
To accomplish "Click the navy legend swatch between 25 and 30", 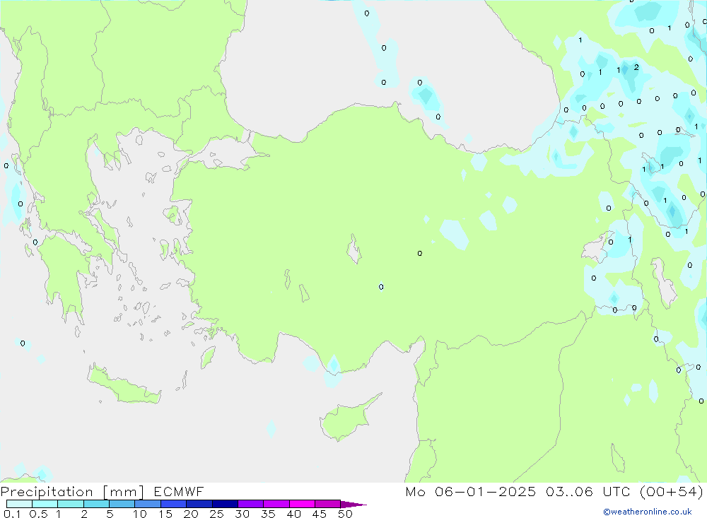I will 225,504.
